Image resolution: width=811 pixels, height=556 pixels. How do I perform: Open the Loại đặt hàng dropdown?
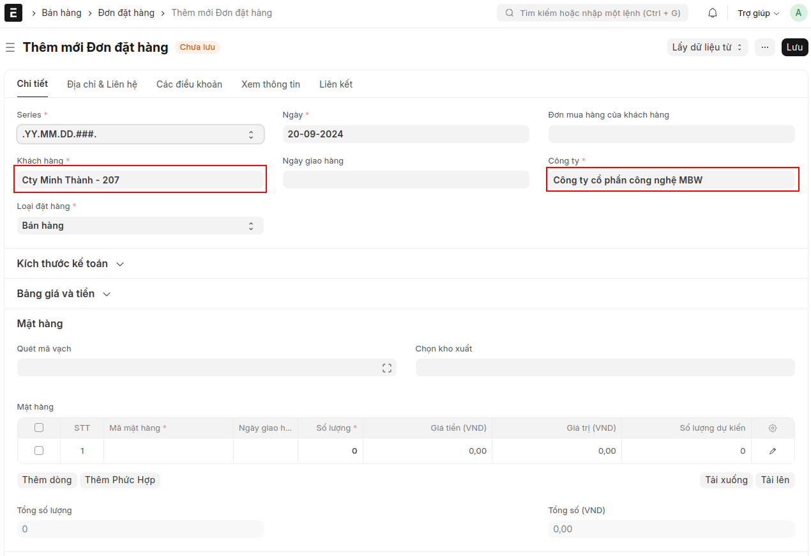tap(140, 226)
